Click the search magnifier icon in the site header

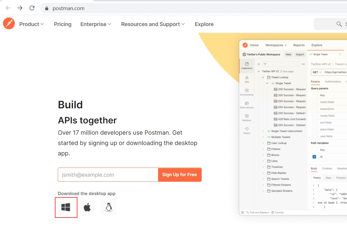(339, 24)
